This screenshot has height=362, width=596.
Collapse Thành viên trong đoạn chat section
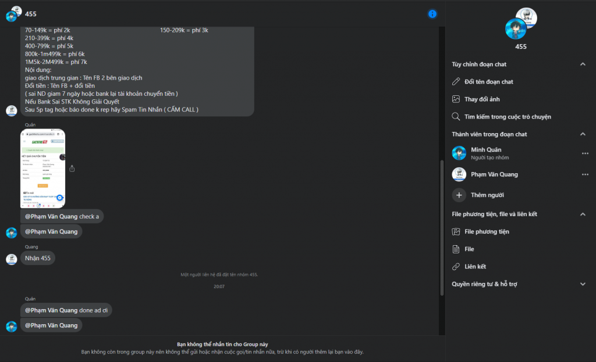[583, 134]
